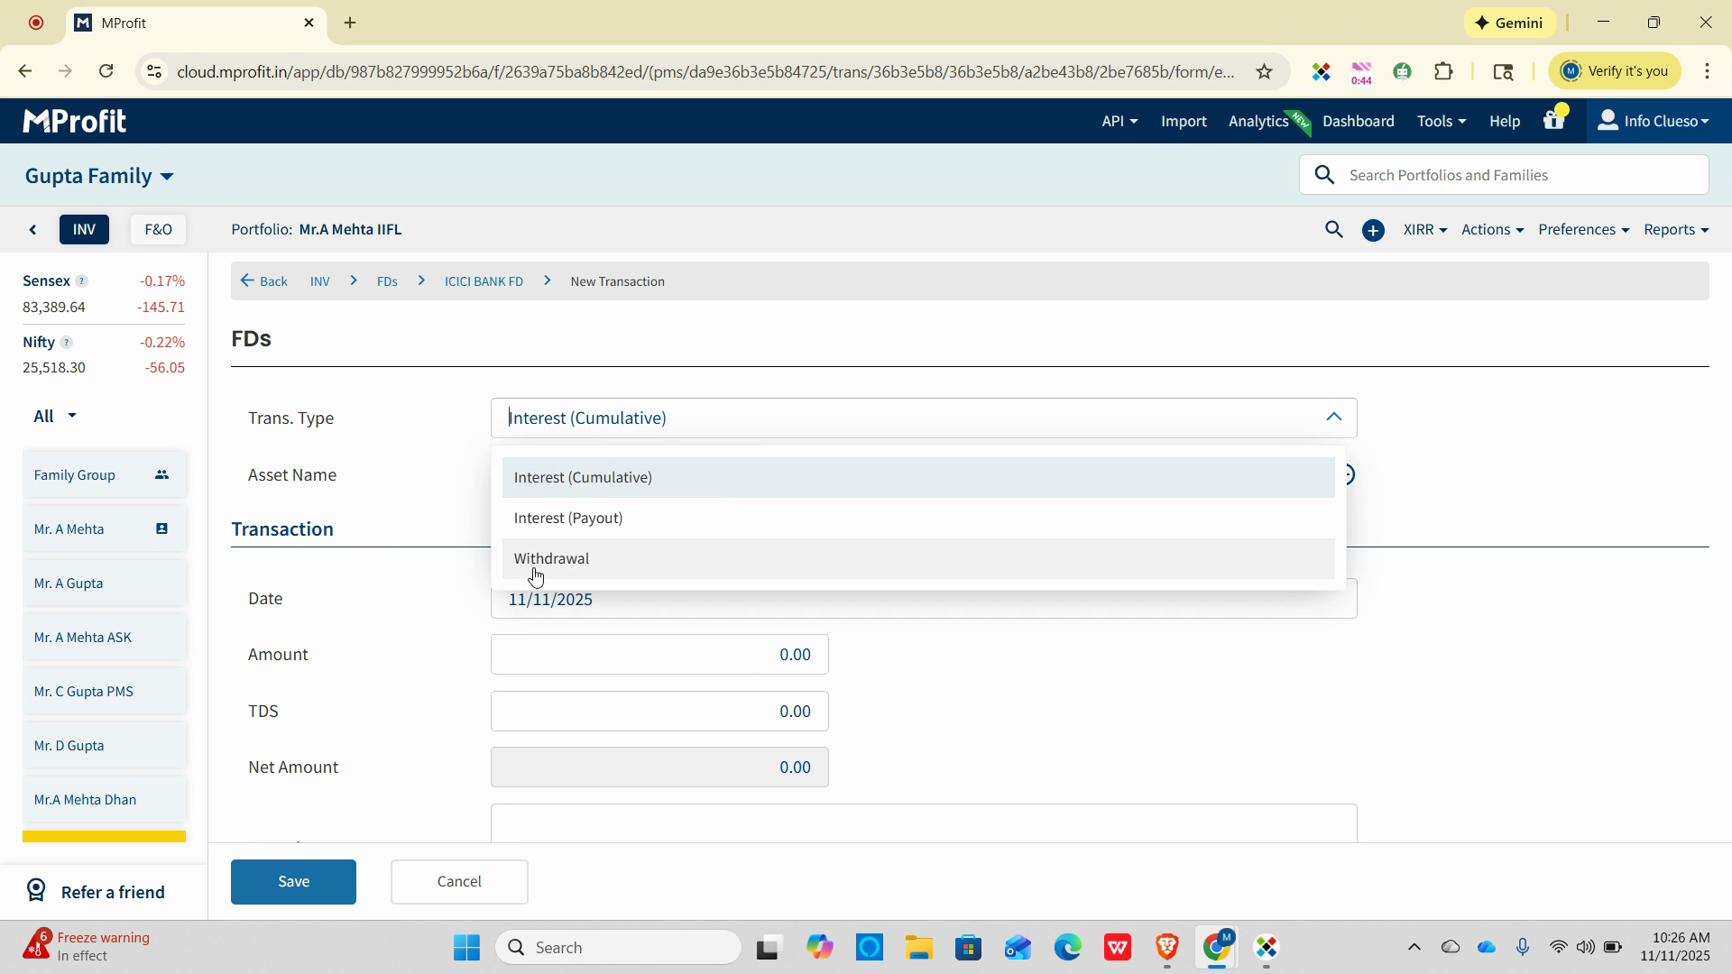The height and width of the screenshot is (974, 1732).
Task: Choose Withdrawal from transaction type list
Action: (551, 559)
